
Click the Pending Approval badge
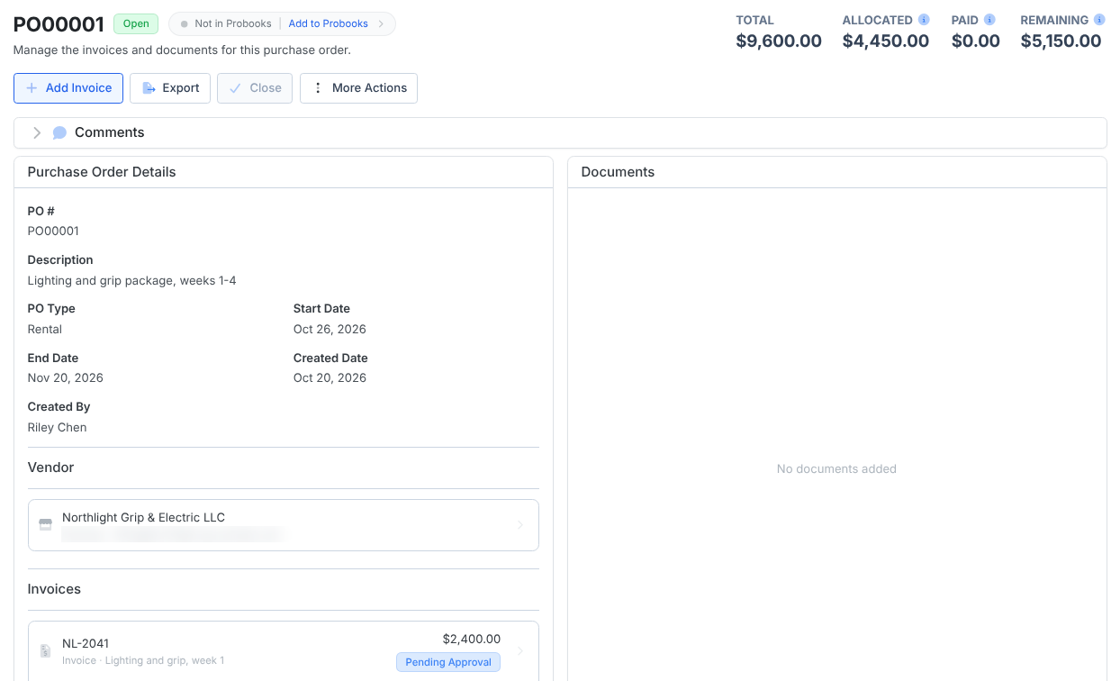point(448,662)
